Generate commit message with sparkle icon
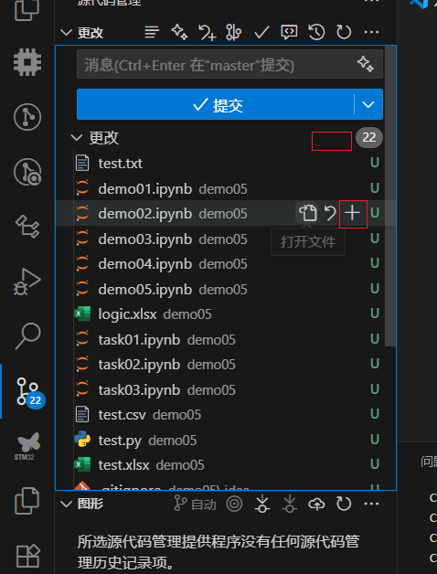This screenshot has height=574, width=437. [365, 64]
